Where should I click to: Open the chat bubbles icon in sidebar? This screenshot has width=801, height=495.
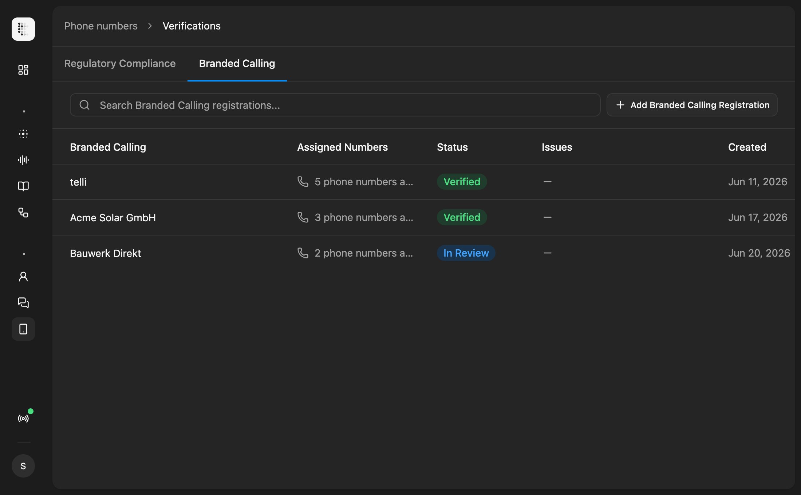coord(23,303)
